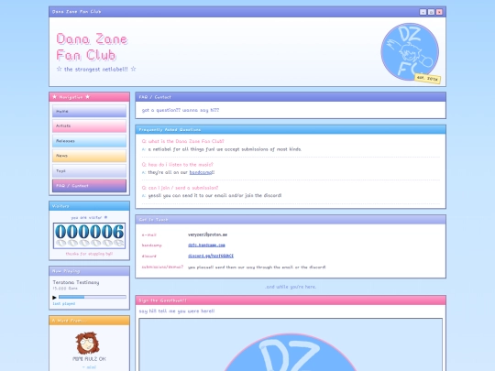The width and height of the screenshot is (495, 371).
Task: Click 'Teratoma Testimony' track title
Action: [x=76, y=282]
